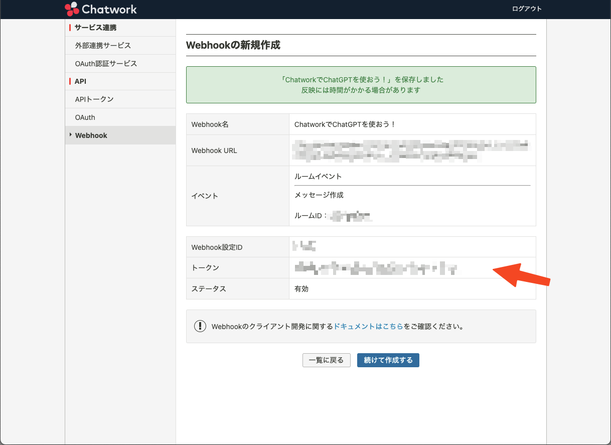Click 続けて作成する button
611x445 pixels.
[388, 360]
